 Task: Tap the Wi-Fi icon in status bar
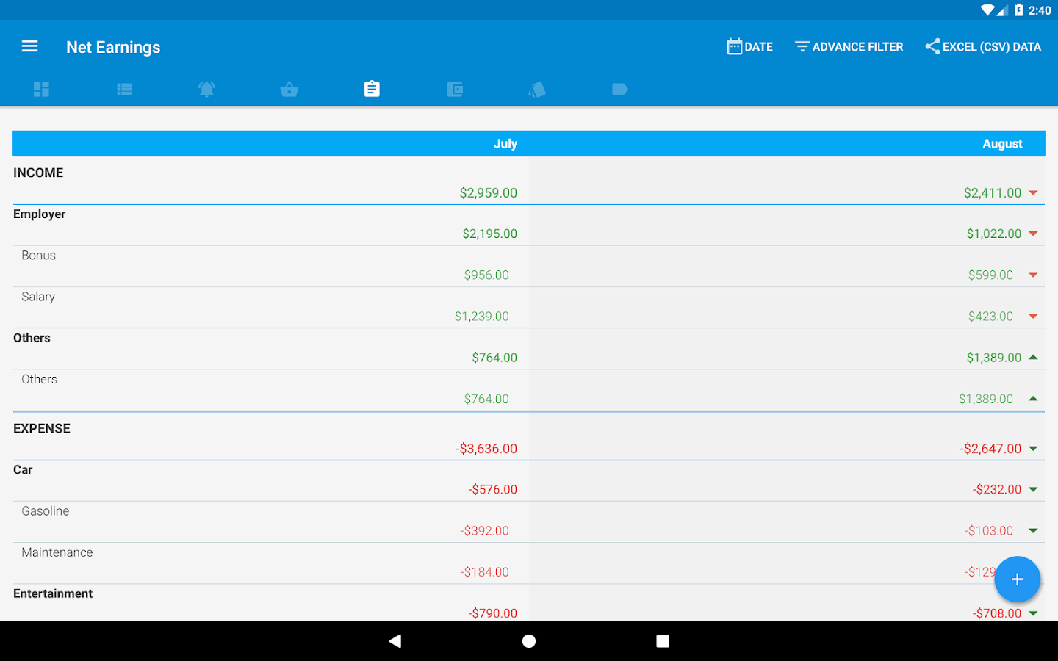987,10
